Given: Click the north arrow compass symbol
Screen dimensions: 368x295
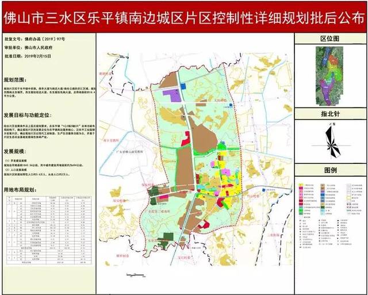Looking at the screenshot, I should point(332,141).
